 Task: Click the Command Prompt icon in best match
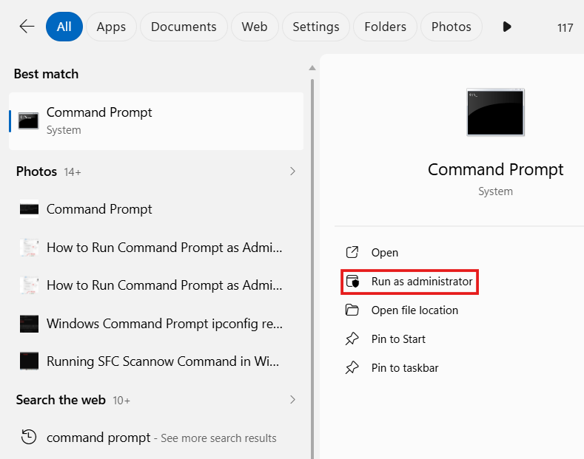pyautogui.click(x=29, y=121)
